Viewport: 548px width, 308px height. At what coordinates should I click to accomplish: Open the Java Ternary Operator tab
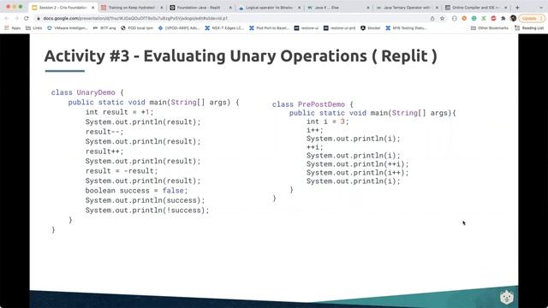click(406, 8)
